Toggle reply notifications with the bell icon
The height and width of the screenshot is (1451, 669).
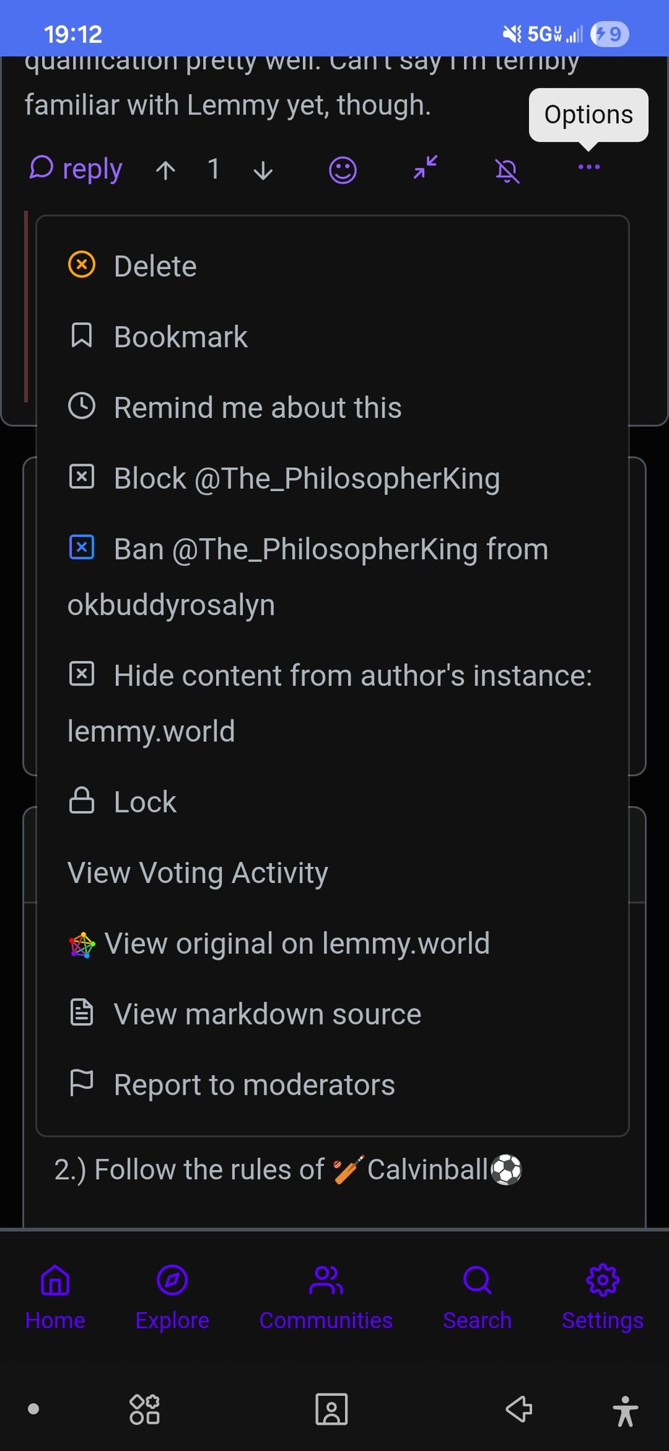pyautogui.click(x=507, y=170)
